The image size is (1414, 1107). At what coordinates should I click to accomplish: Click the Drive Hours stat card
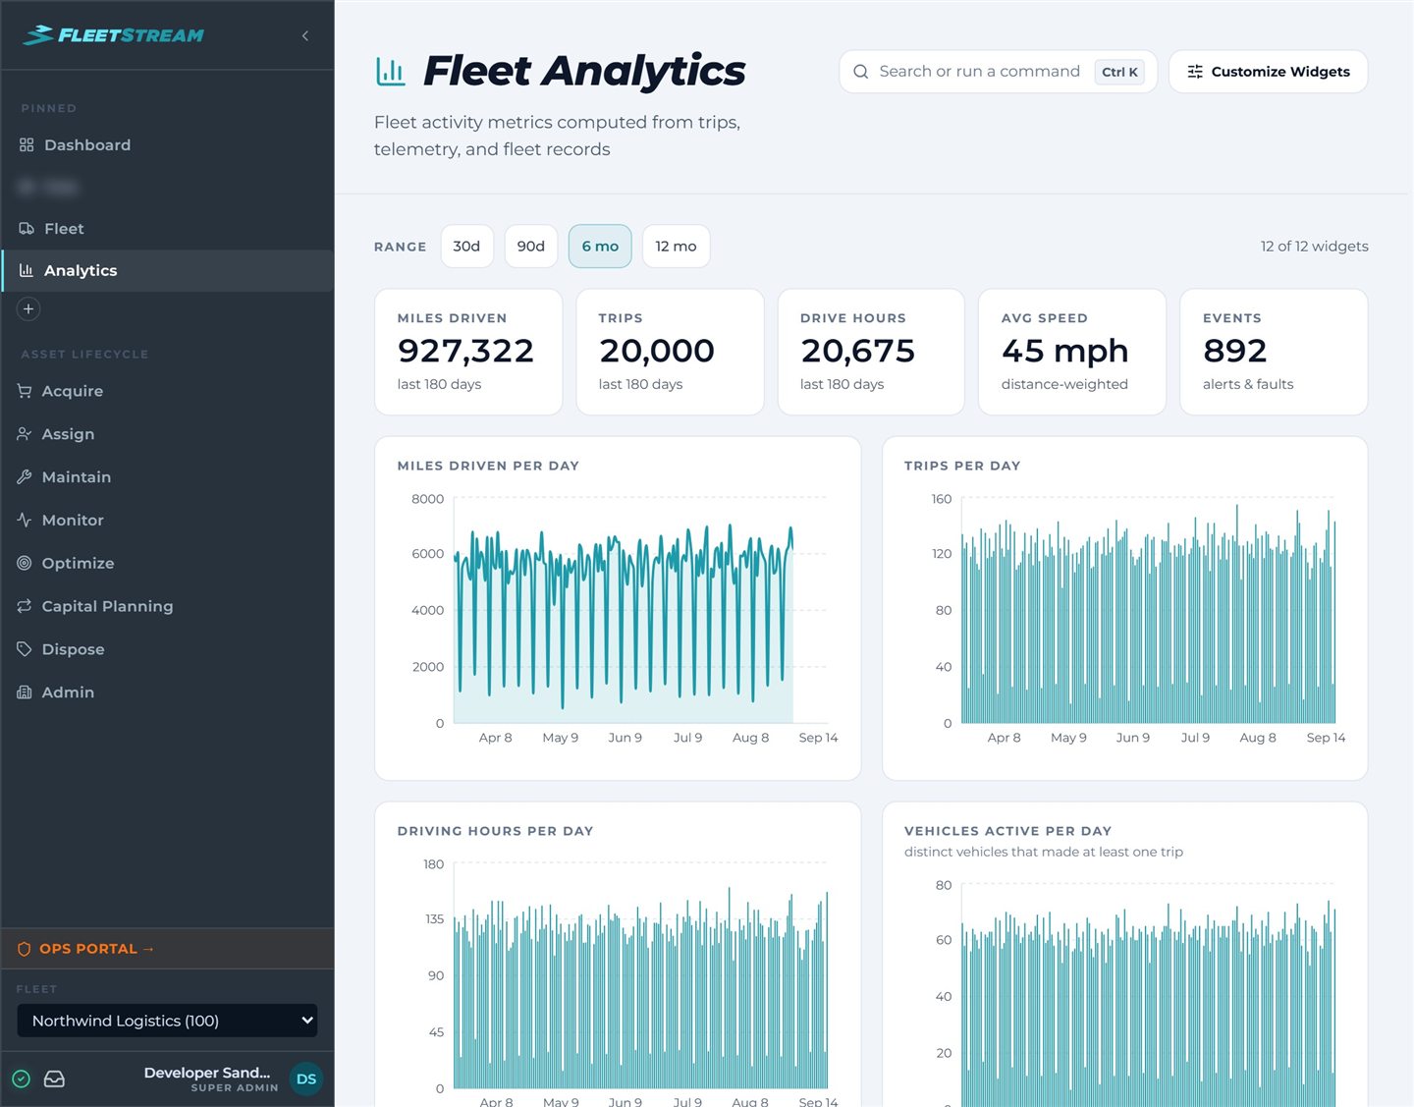871,352
